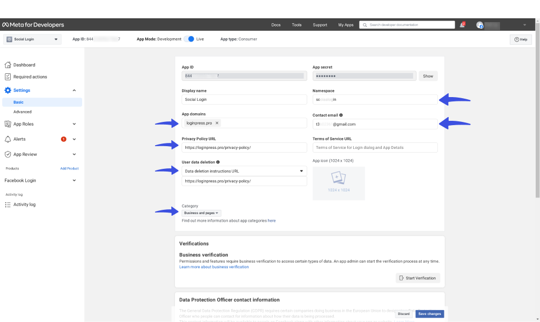Click the Contact email info icon

(341, 115)
